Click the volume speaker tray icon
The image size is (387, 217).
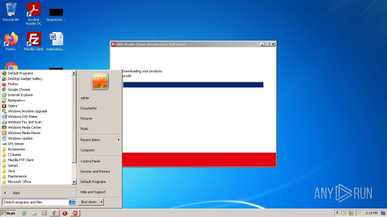point(344,213)
